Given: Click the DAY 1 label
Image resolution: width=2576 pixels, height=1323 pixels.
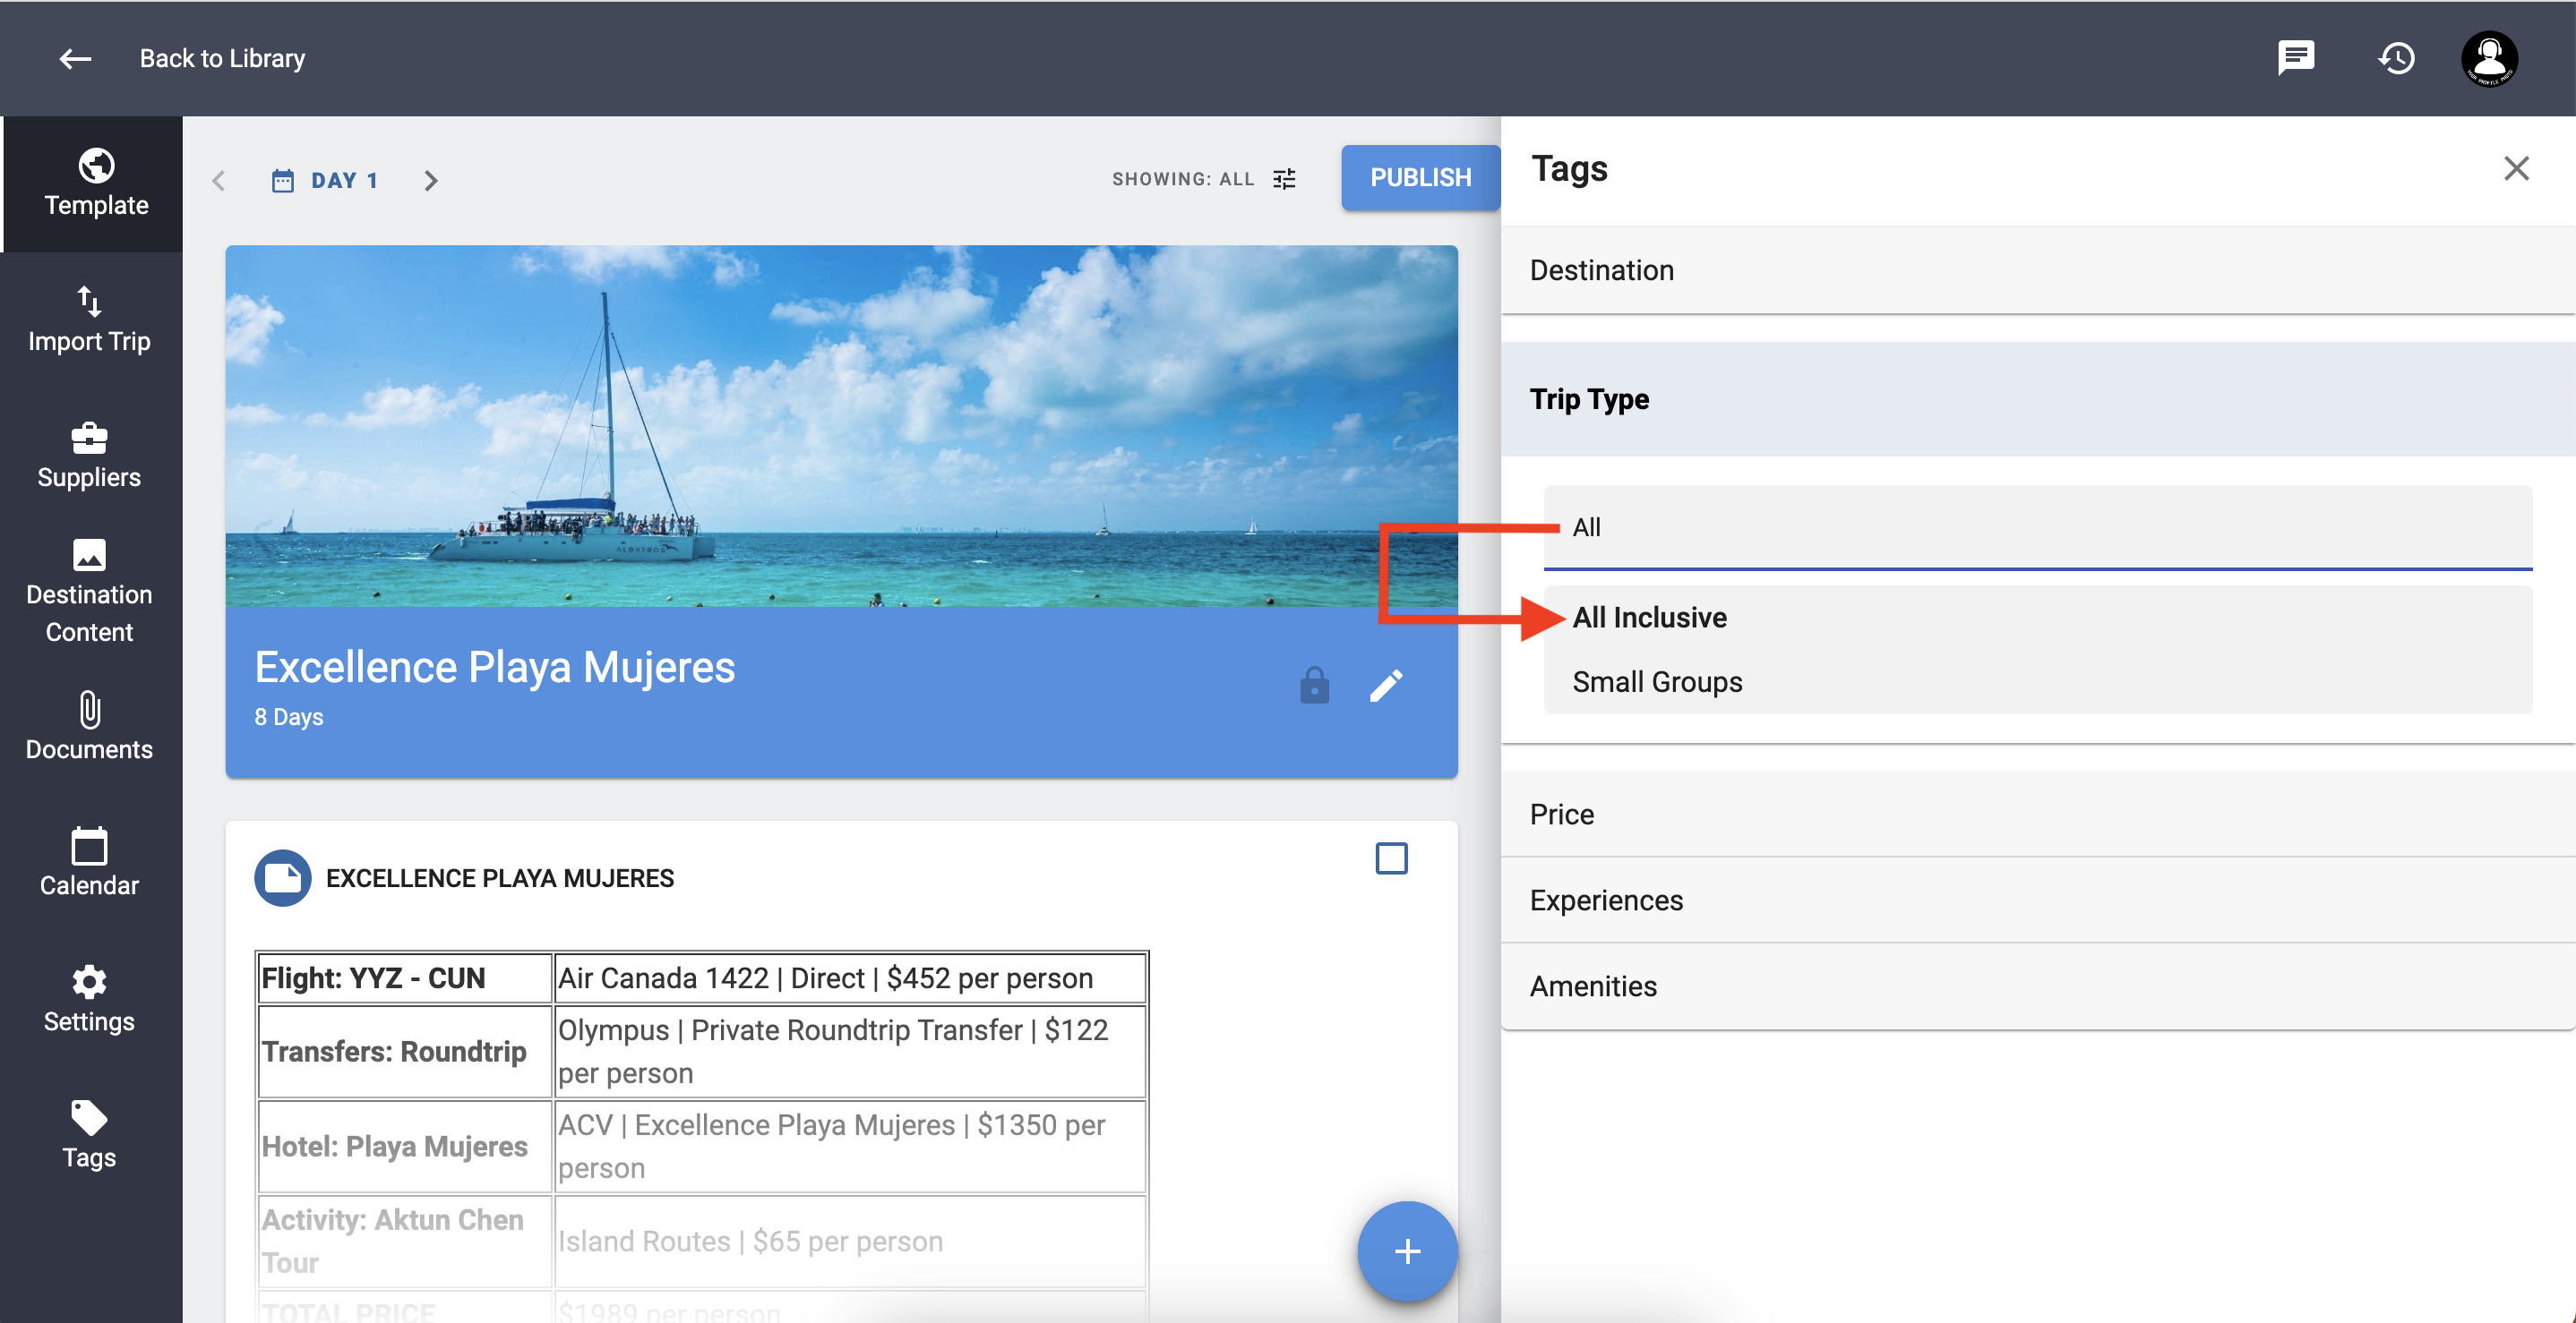Looking at the screenshot, I should pyautogui.click(x=344, y=180).
